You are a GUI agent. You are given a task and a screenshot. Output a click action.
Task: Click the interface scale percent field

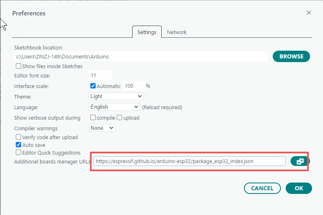(x=134, y=86)
